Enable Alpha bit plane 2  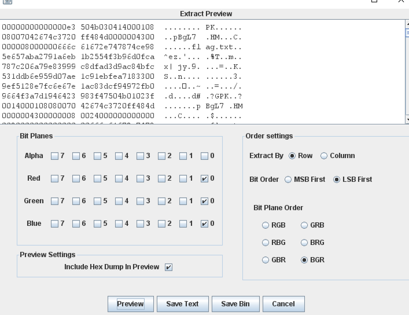click(162, 156)
